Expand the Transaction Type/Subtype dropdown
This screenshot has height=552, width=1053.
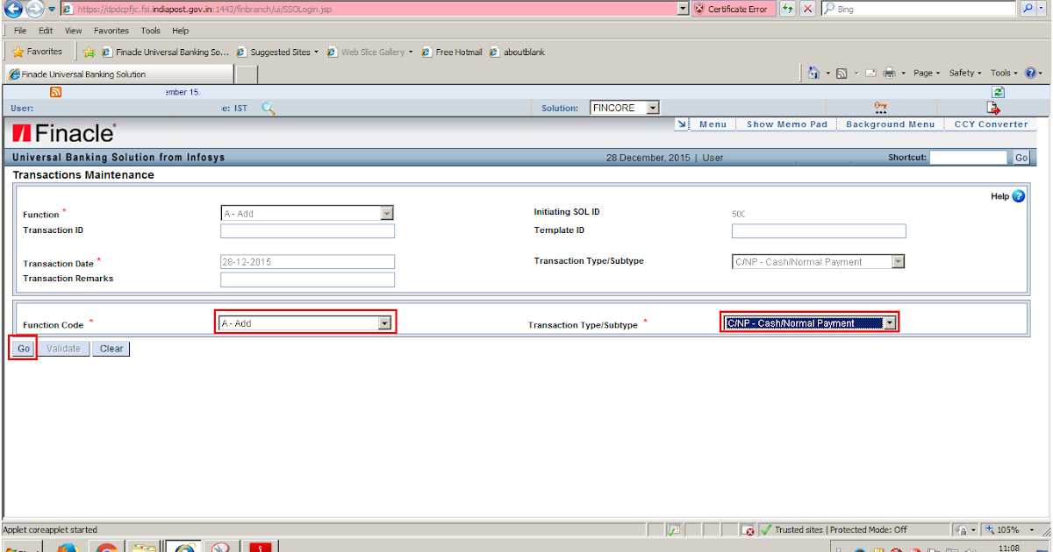[x=889, y=322]
